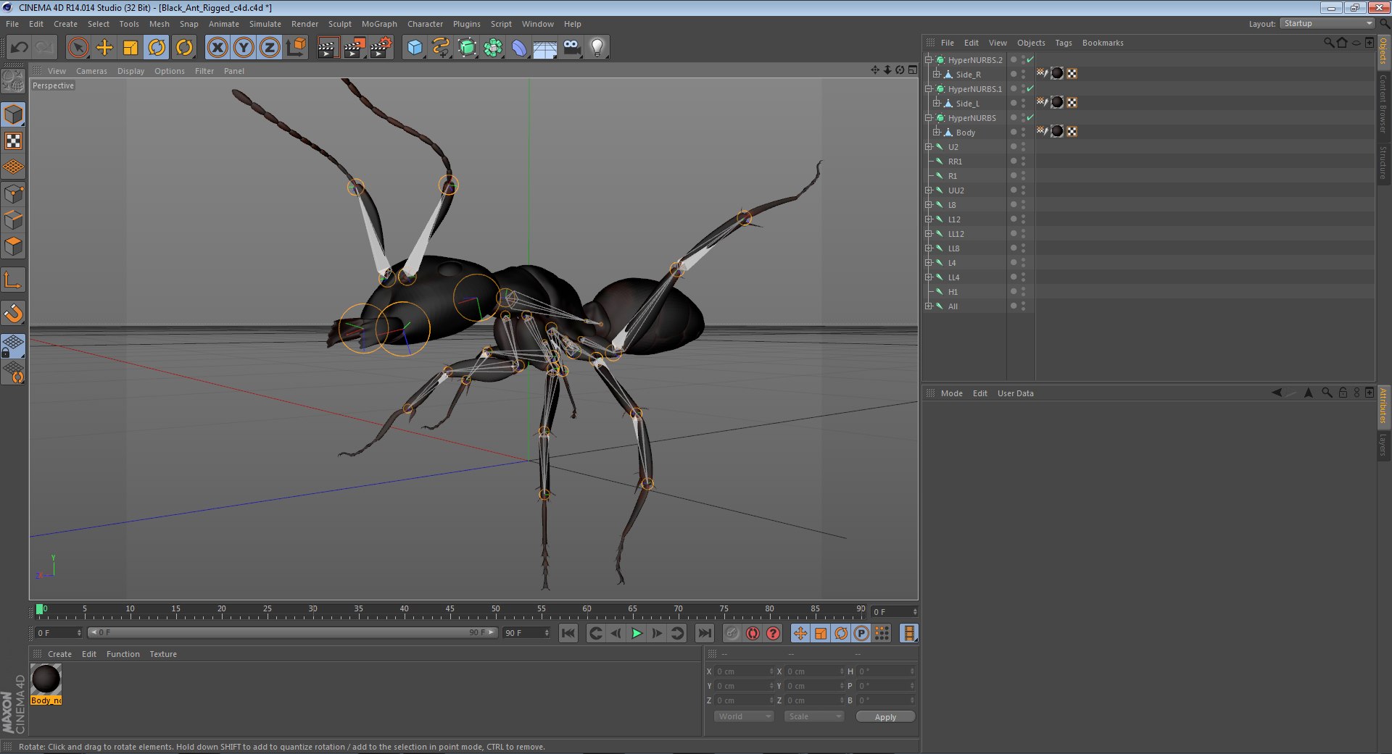
Task: Open the Object Manager Tags menu
Action: click(x=1063, y=43)
